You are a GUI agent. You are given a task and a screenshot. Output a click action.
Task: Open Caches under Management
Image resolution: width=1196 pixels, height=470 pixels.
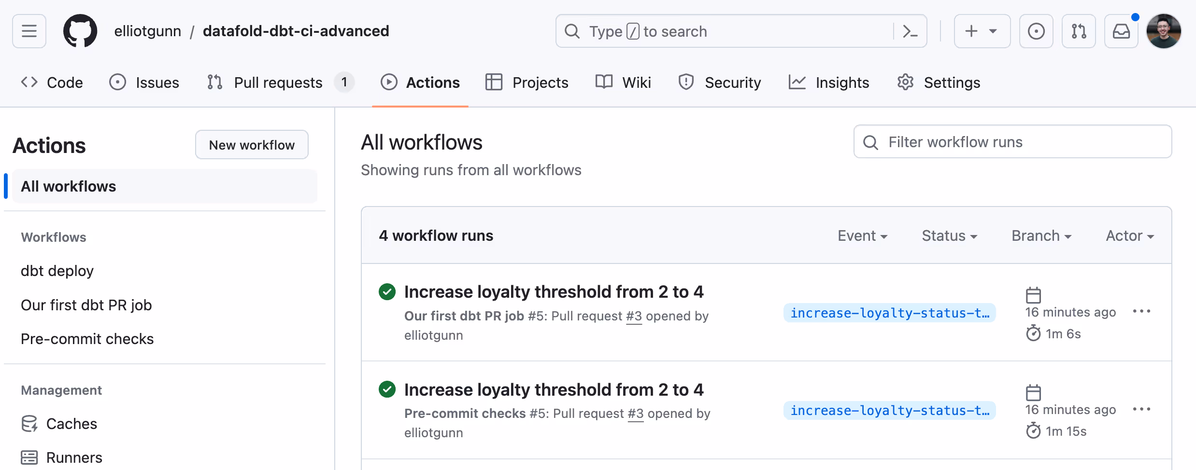coord(59,424)
